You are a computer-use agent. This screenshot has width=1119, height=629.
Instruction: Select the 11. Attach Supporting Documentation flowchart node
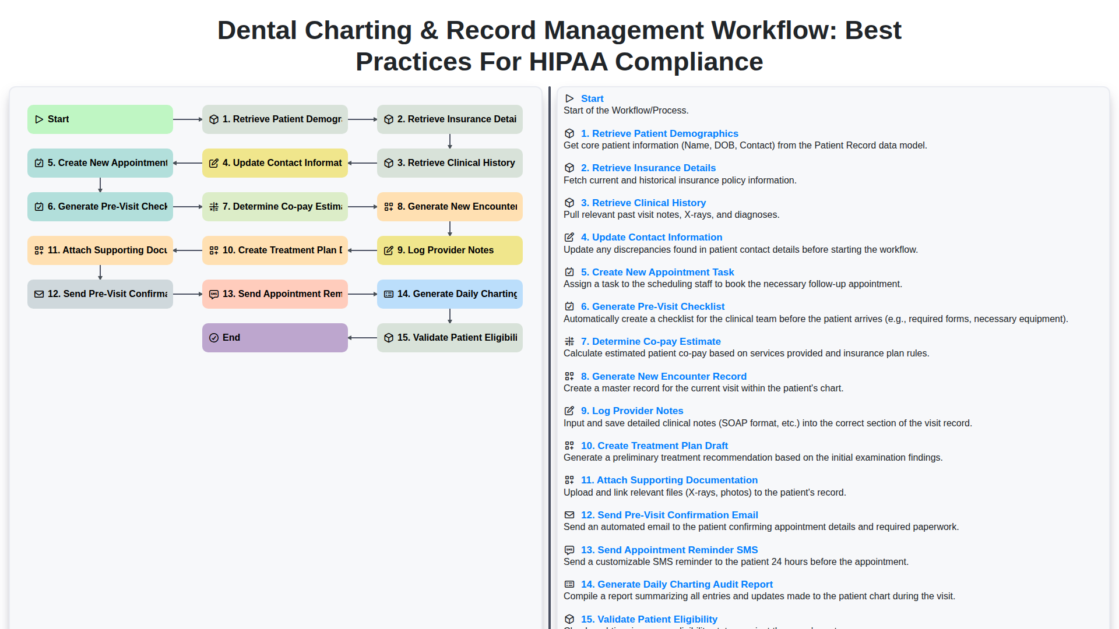click(100, 250)
